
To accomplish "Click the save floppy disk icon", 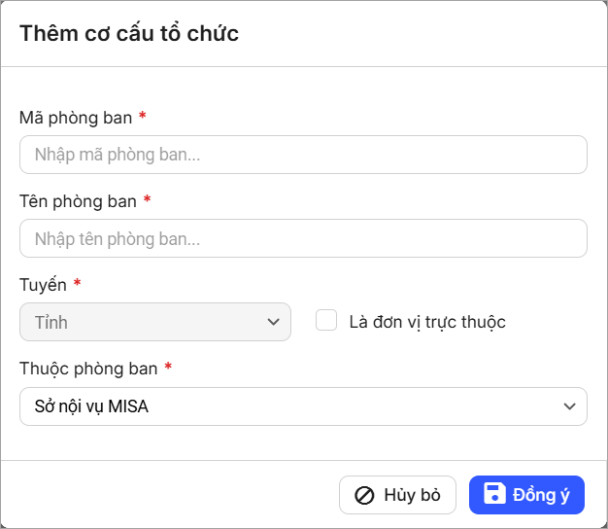I will (494, 494).
